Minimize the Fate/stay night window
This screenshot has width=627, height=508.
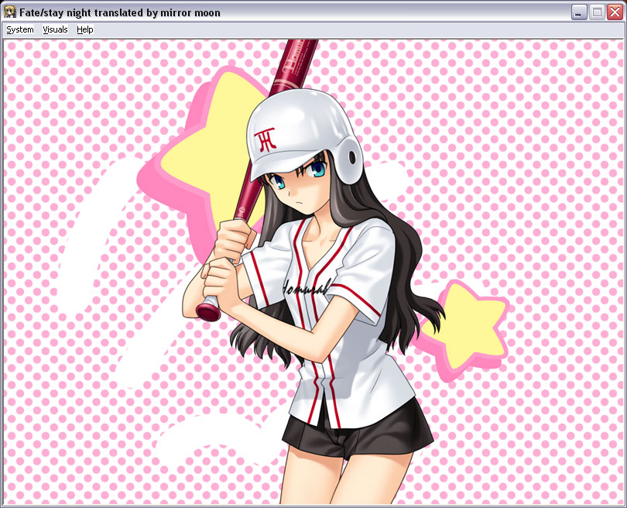578,12
